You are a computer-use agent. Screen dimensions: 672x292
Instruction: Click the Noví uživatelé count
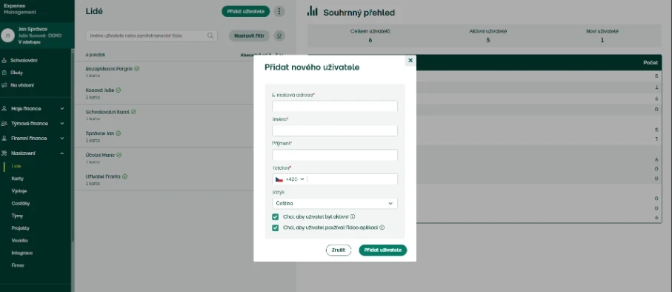tap(602, 40)
